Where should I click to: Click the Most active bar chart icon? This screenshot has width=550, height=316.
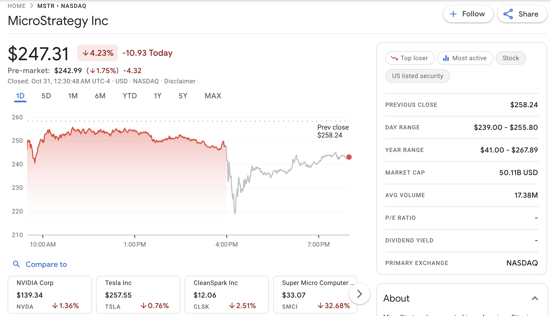tap(446, 58)
